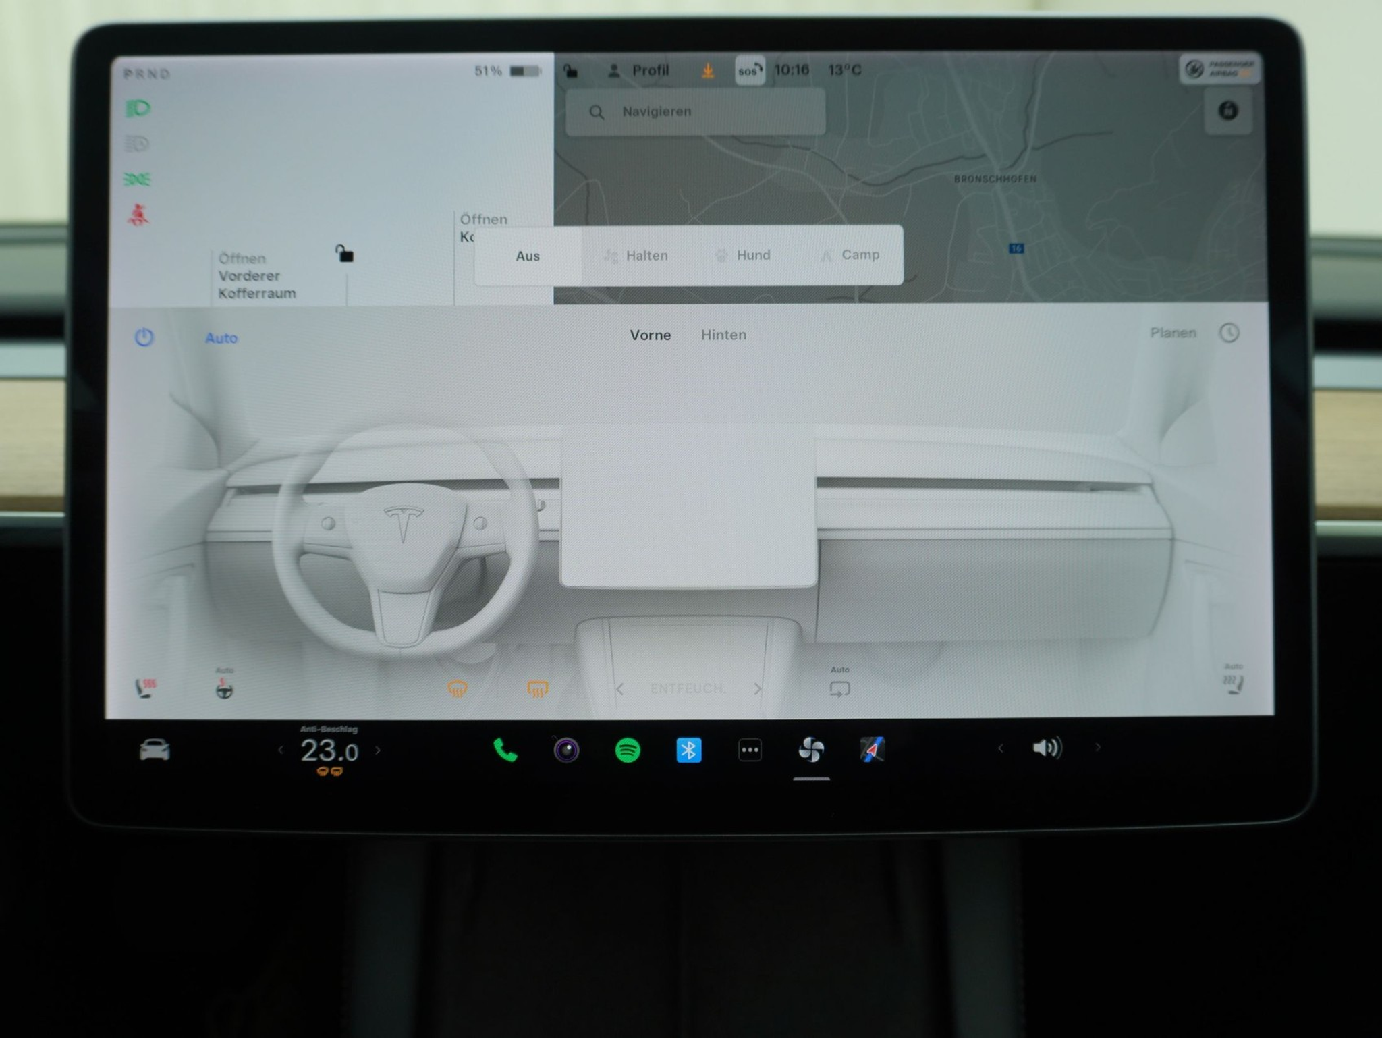Open navigation using the map arrow icon

click(873, 749)
